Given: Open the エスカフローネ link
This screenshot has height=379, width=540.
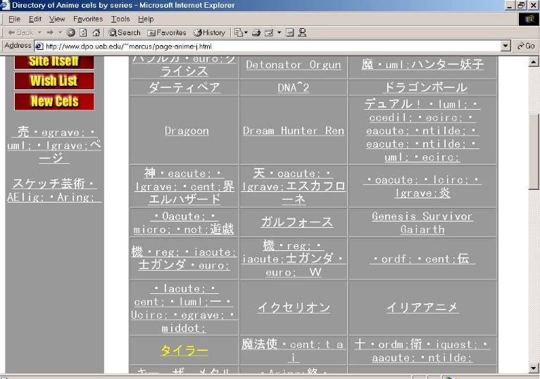Looking at the screenshot, I should [x=294, y=186].
